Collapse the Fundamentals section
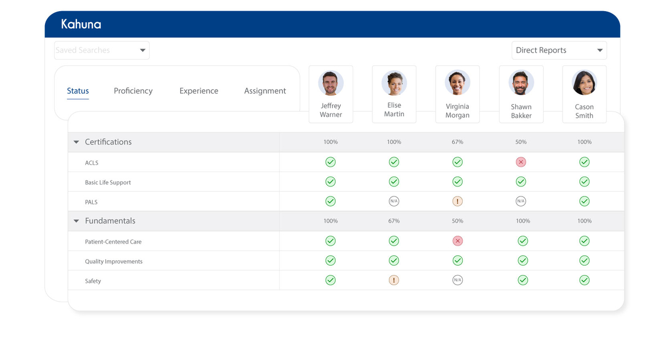Viewport: 665px width, 347px height. tap(76, 220)
